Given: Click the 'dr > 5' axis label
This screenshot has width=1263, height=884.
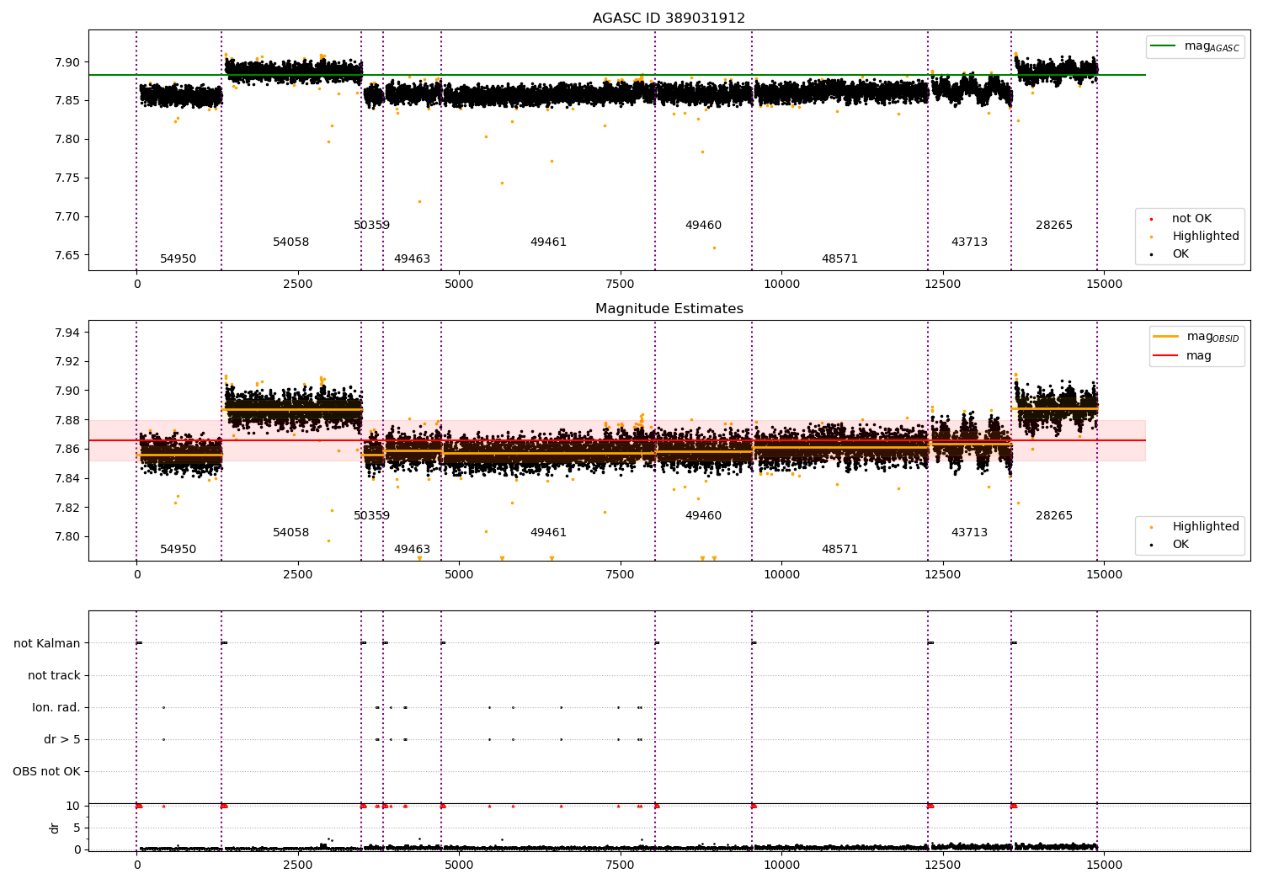Looking at the screenshot, I should (62, 739).
